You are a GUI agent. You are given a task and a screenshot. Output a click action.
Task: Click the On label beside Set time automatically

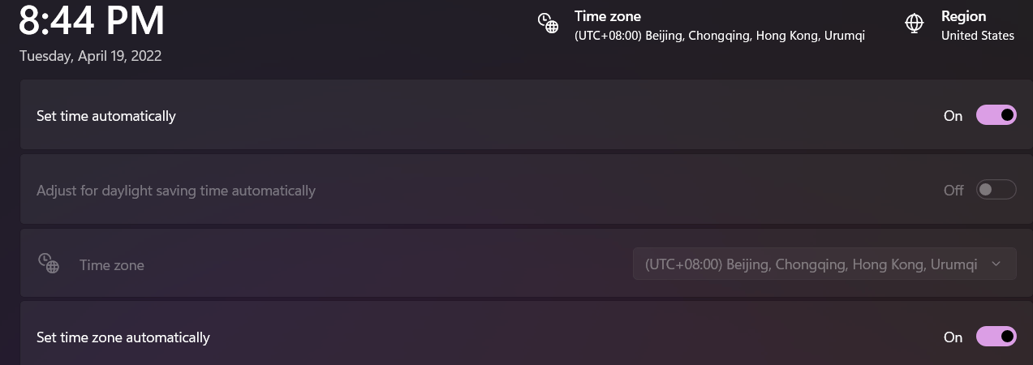[953, 115]
